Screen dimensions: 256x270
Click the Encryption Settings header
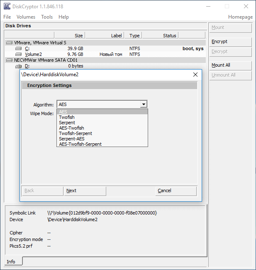tap(110, 85)
